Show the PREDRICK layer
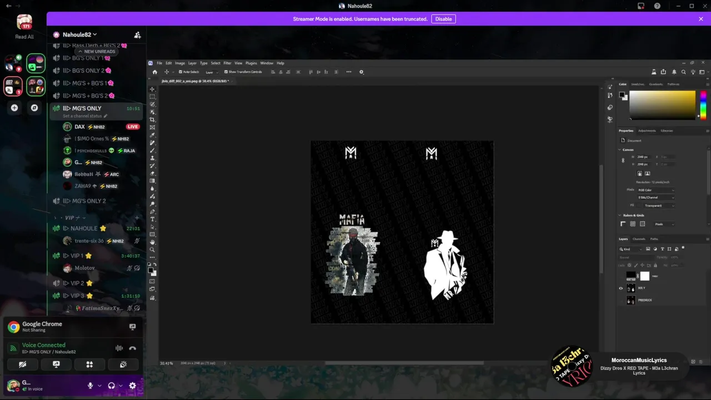Viewport: 711px width, 400px height. click(x=621, y=301)
